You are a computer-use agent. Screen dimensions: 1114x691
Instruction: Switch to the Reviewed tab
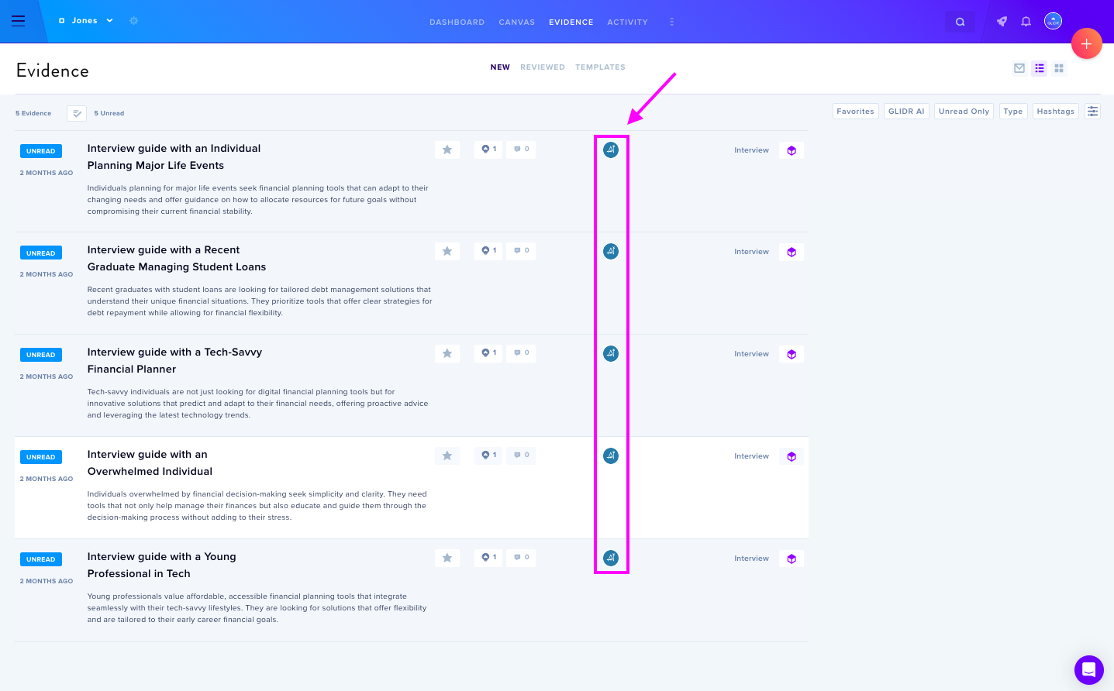coord(542,67)
